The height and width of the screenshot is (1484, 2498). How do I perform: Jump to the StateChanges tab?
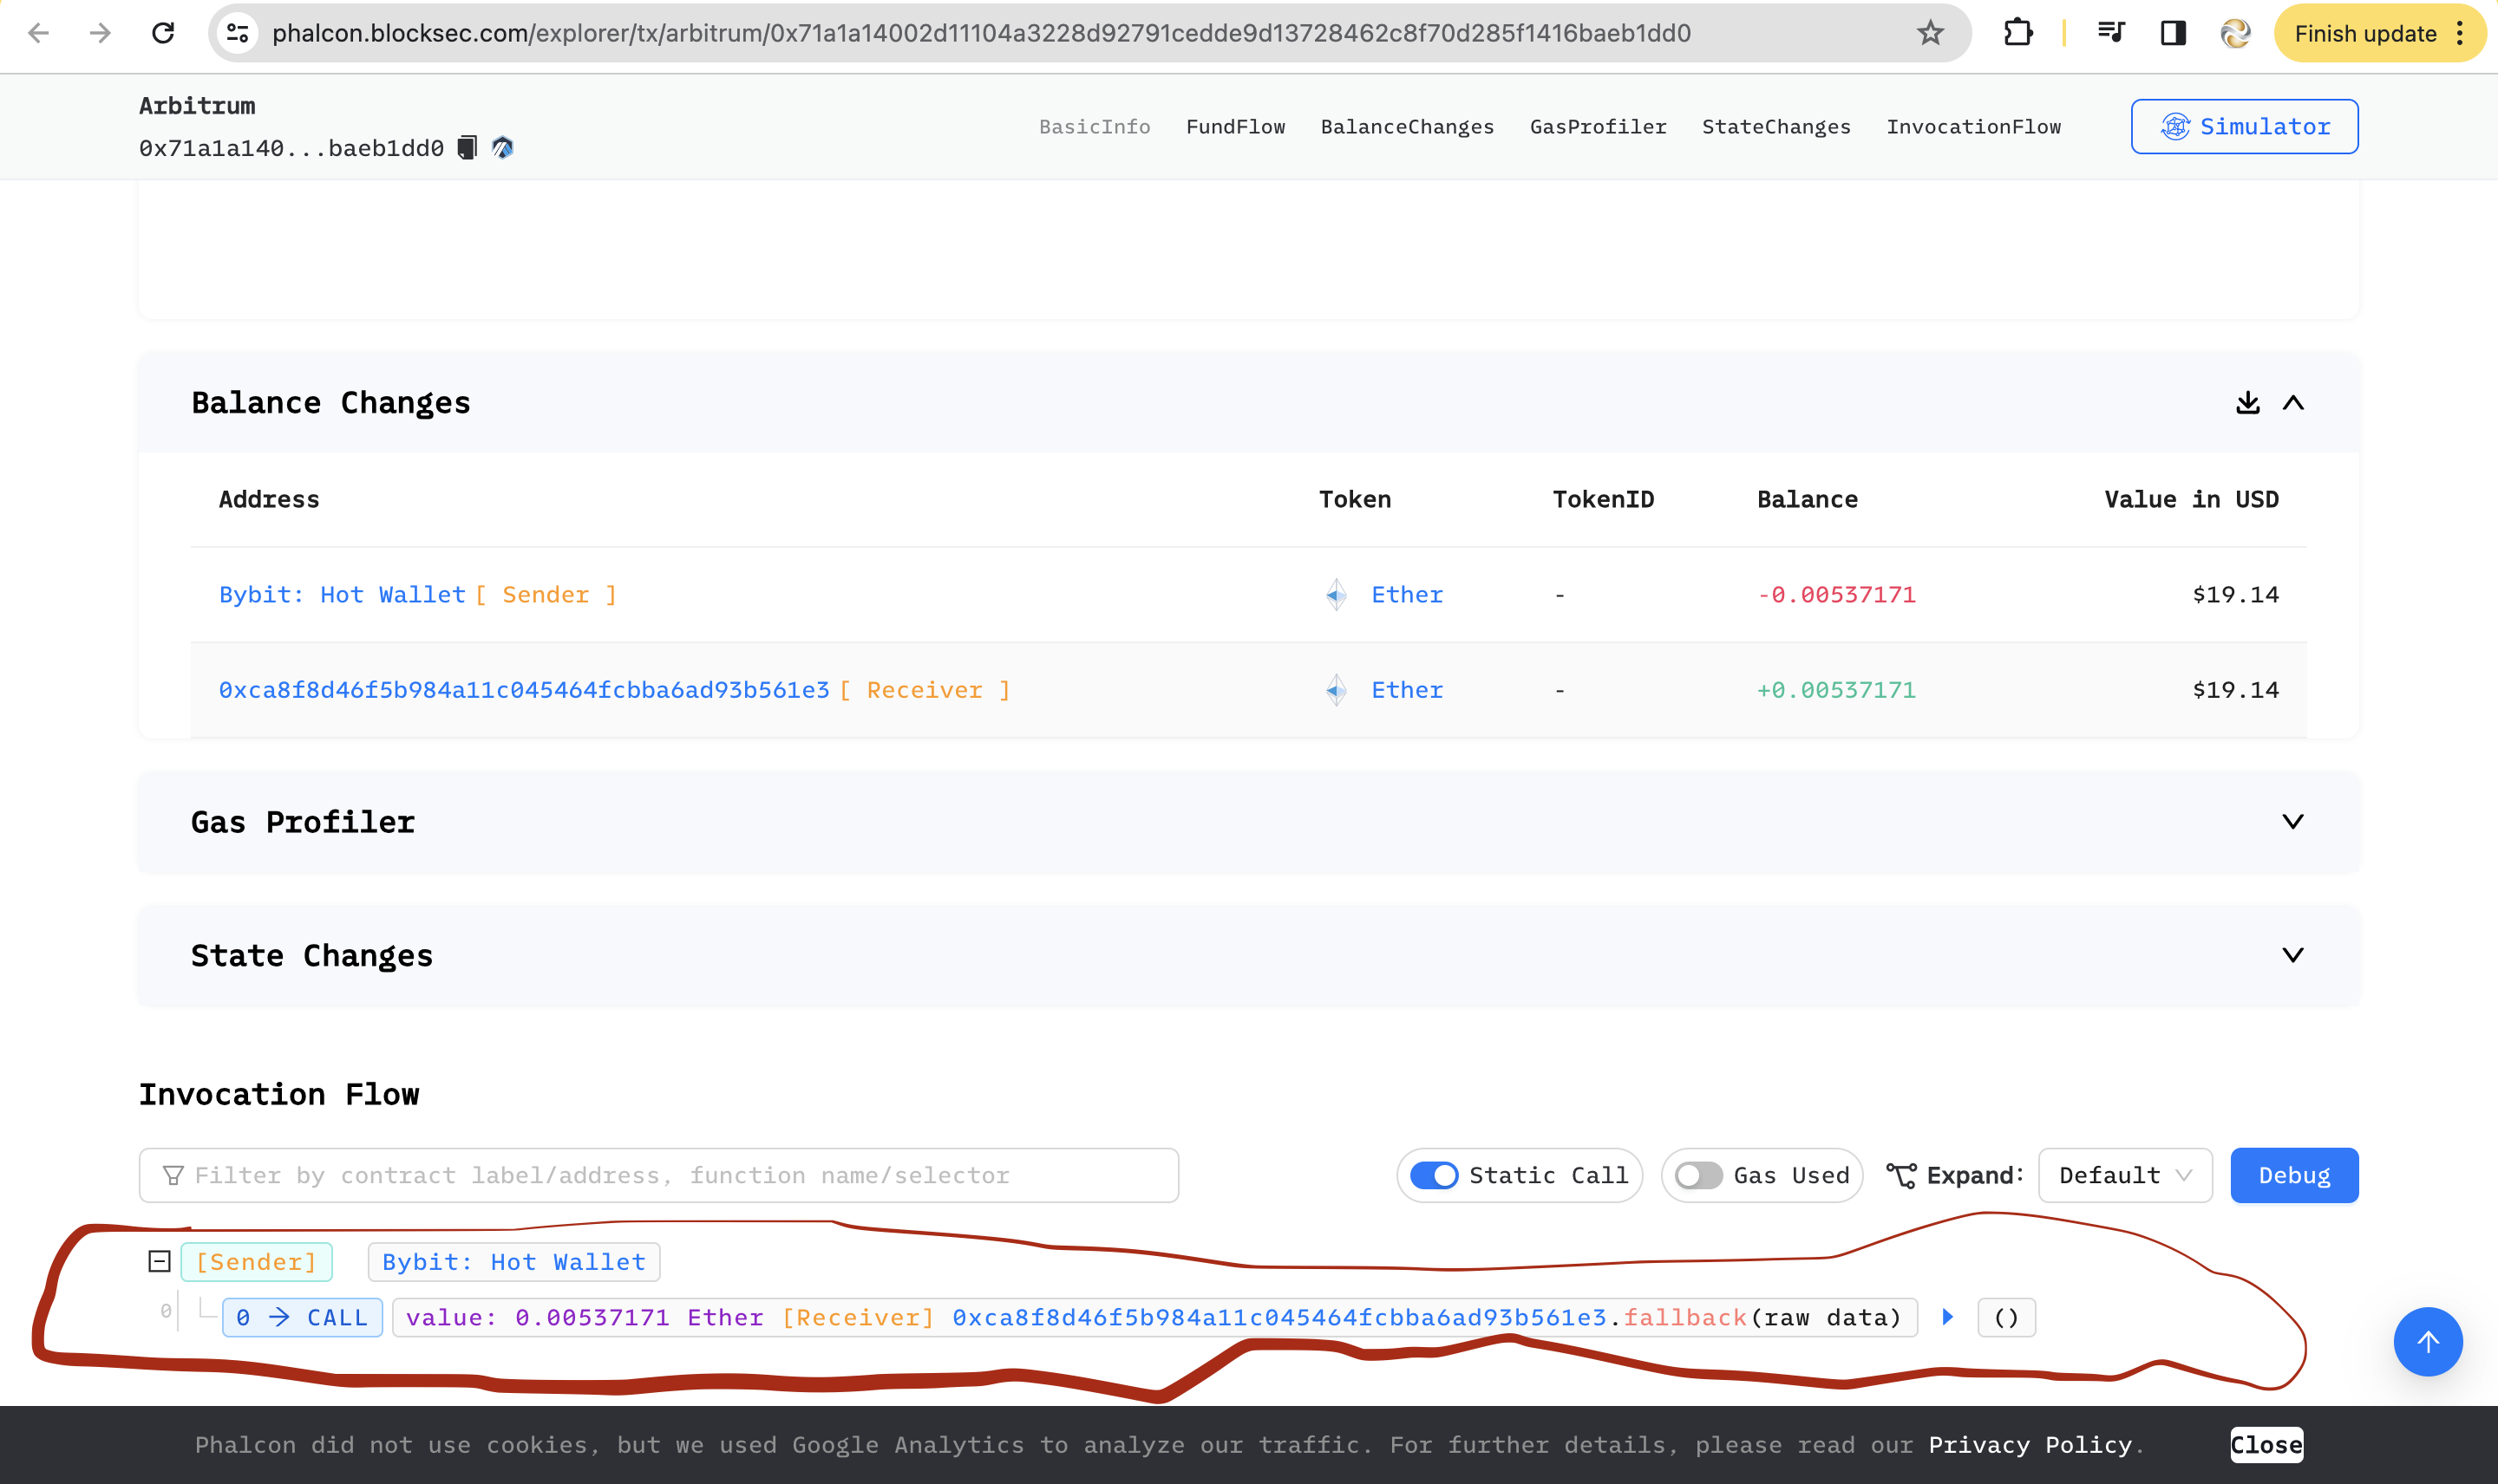click(1775, 127)
